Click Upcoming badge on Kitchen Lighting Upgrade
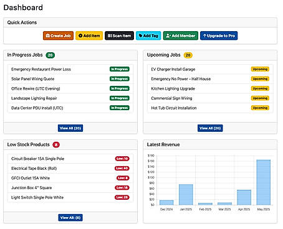This screenshot has width=283, height=229. 260,88
